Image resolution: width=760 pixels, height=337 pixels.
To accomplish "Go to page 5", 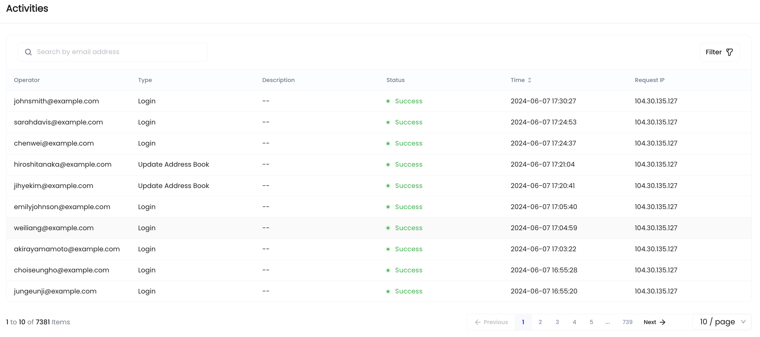I will tap(591, 322).
